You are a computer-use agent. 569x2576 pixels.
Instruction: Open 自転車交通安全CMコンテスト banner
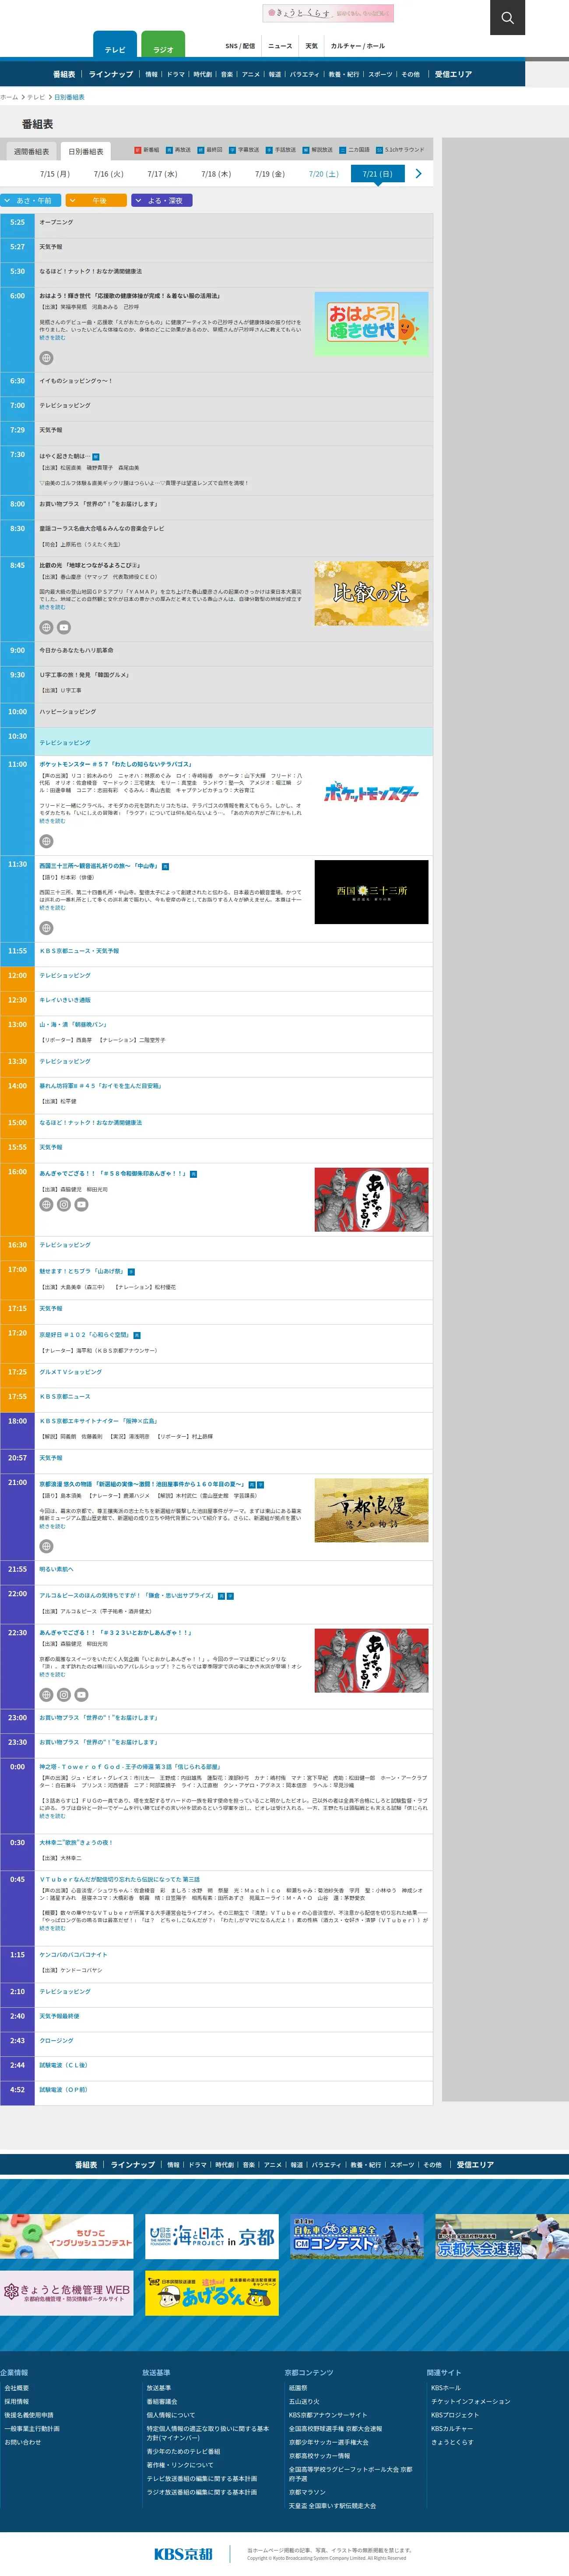click(x=356, y=2236)
